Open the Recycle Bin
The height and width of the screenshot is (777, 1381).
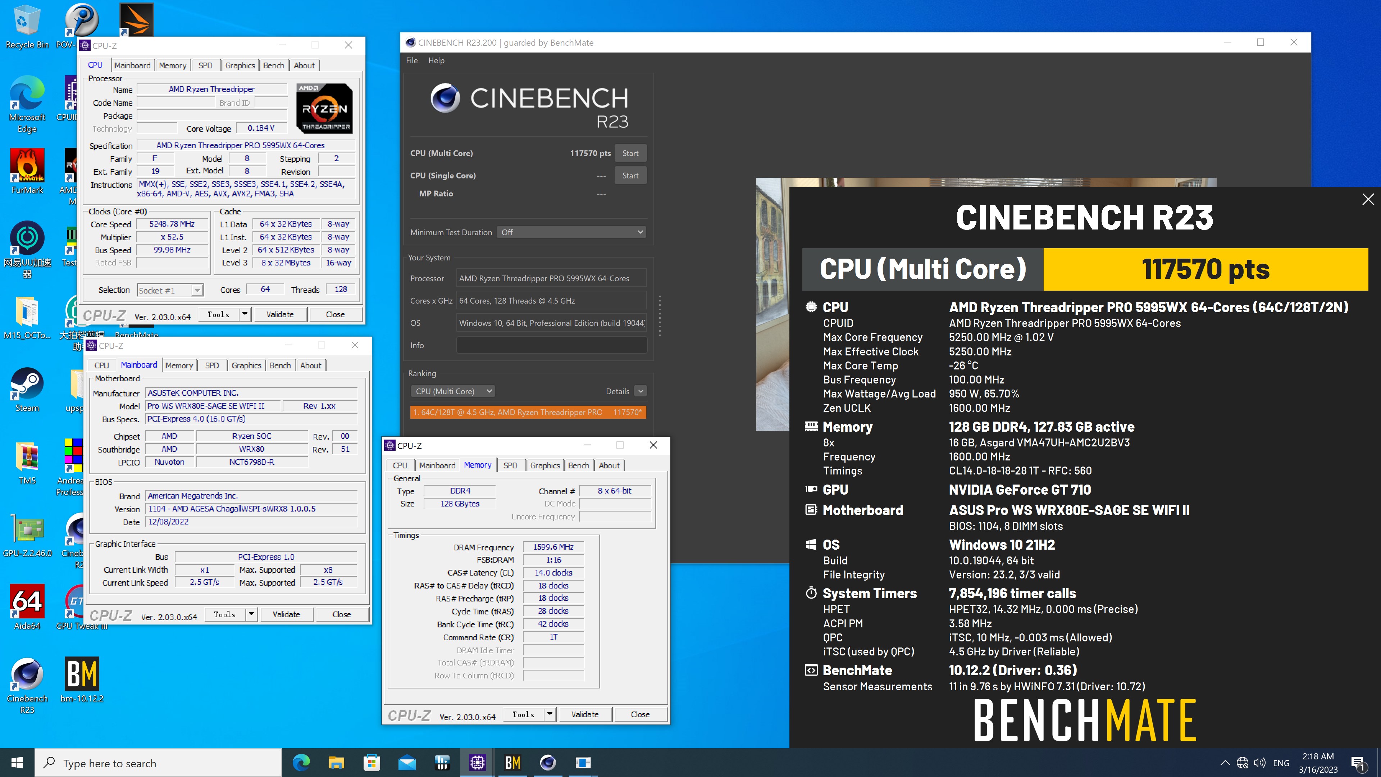coord(26,22)
